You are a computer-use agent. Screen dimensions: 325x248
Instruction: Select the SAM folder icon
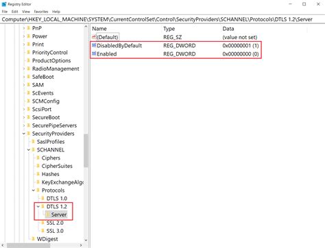pyautogui.click(x=29, y=85)
